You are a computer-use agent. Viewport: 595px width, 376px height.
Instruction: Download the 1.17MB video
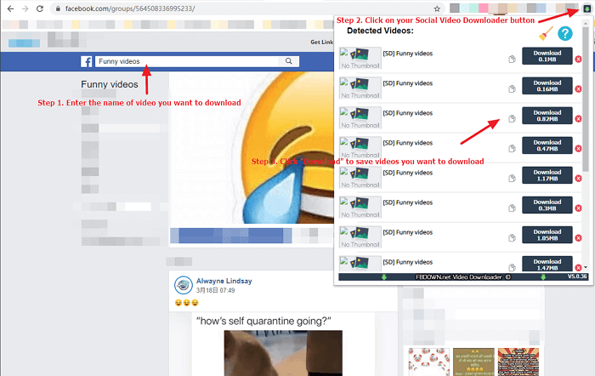pyautogui.click(x=547, y=175)
